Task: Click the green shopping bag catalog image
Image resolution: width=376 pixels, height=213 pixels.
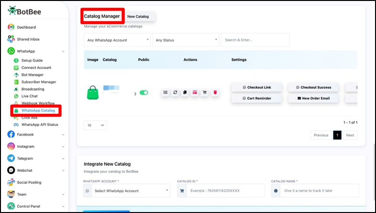Action: click(x=92, y=92)
